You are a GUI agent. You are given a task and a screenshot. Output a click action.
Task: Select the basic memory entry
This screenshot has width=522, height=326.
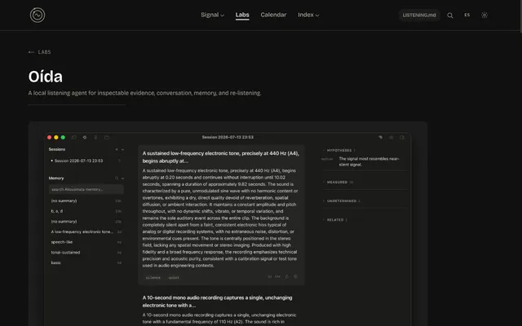point(86,262)
